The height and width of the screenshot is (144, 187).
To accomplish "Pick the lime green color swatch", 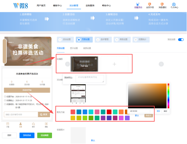I will (x=85, y=118).
